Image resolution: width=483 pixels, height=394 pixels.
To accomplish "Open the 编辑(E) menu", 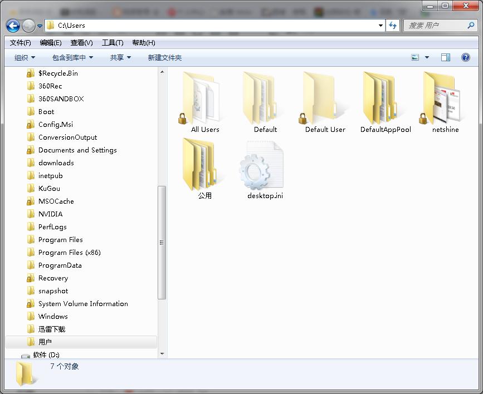I will (x=51, y=43).
